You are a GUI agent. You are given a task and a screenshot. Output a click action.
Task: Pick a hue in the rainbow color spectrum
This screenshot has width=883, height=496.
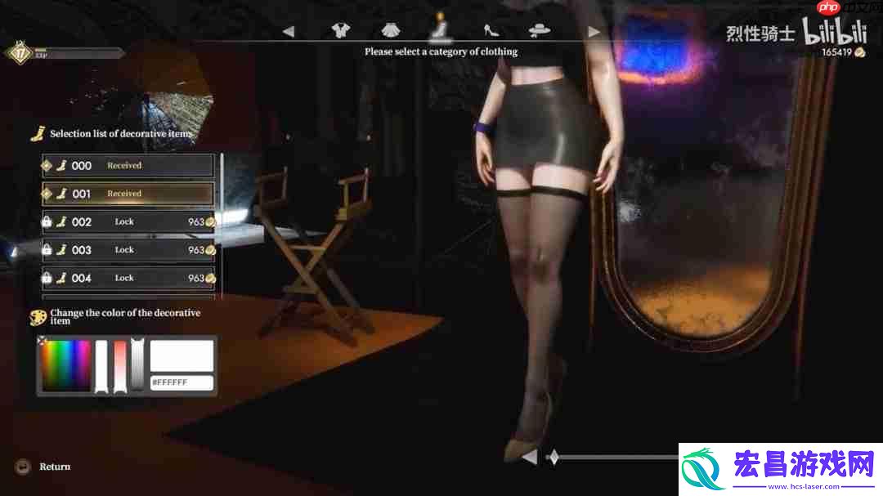(65, 365)
